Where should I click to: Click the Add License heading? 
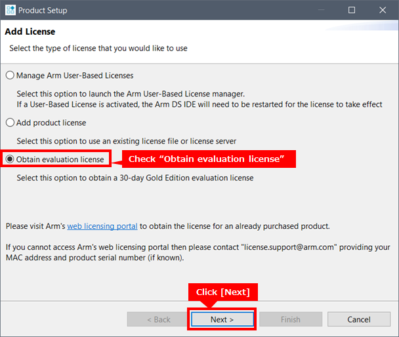tap(30, 31)
